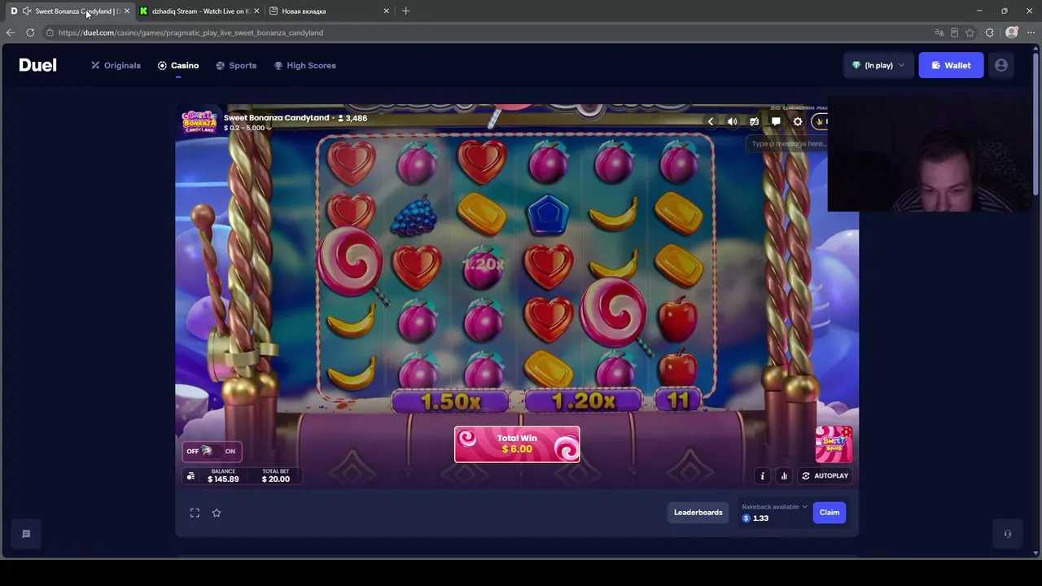Toggle the OFF/ON switch in the game
Screen dimensions: 1042x586
212,451
